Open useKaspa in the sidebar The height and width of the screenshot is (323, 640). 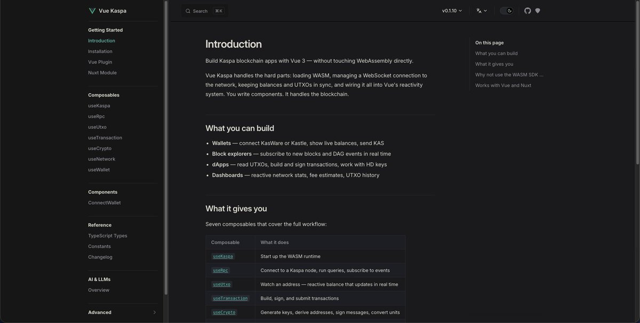99,106
